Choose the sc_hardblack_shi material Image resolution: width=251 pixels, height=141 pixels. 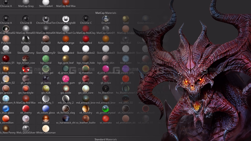click(66, 120)
